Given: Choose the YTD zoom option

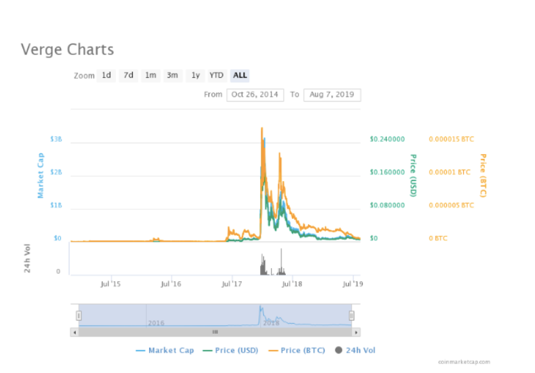Looking at the screenshot, I should (x=216, y=75).
